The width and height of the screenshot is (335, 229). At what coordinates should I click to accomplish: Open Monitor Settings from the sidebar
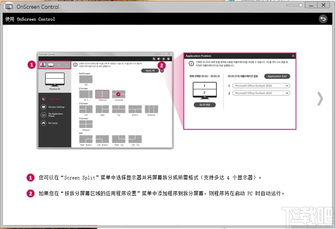pos(44,107)
